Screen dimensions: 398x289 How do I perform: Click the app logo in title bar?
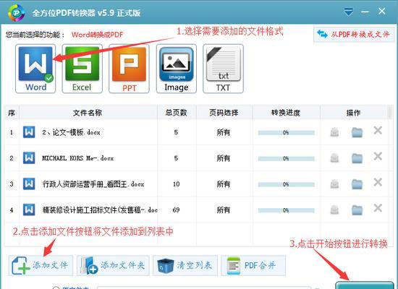click(x=16, y=12)
